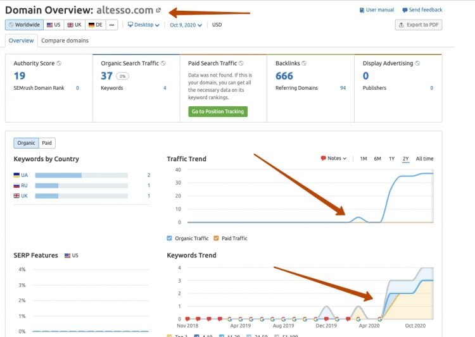Open the Oct 9, 2020 date dropdown
The width and height of the screenshot is (475, 337).
(x=186, y=25)
